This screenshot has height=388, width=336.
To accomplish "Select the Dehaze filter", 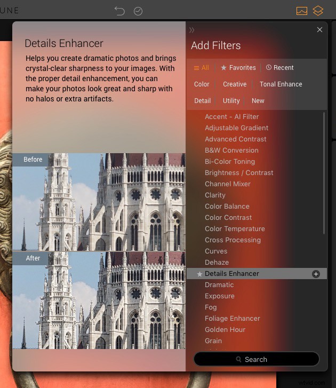I will click(x=217, y=263).
